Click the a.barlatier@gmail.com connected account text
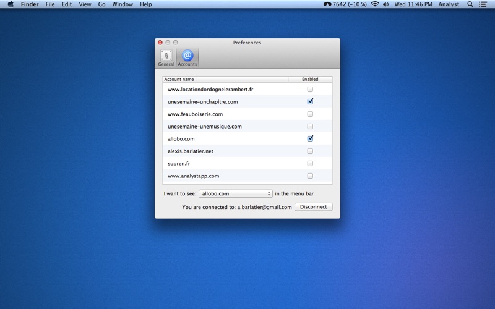Viewport: 495px width, 309px height. 265,207
